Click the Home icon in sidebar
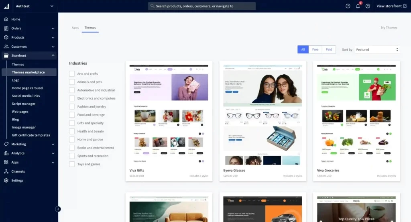411x222 pixels. pos(6,19)
